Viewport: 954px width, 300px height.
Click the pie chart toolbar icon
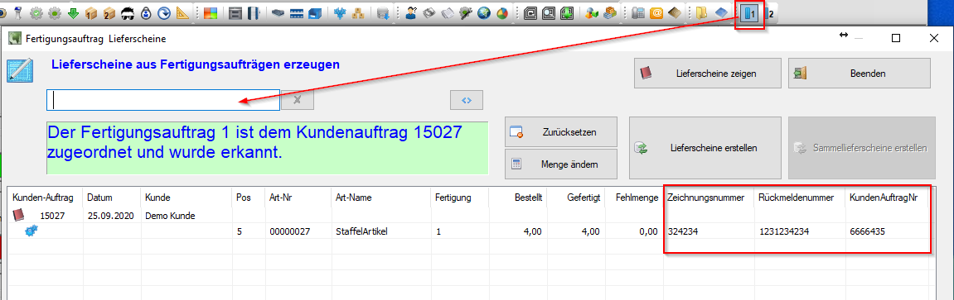(502, 12)
